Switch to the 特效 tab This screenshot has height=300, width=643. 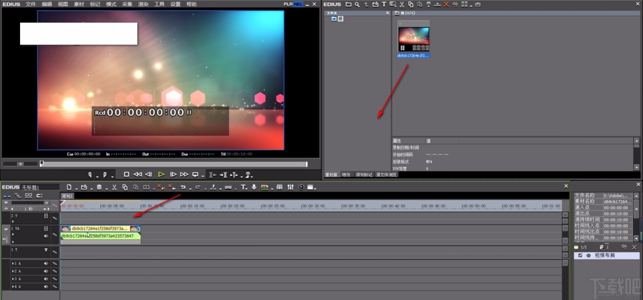(346, 175)
